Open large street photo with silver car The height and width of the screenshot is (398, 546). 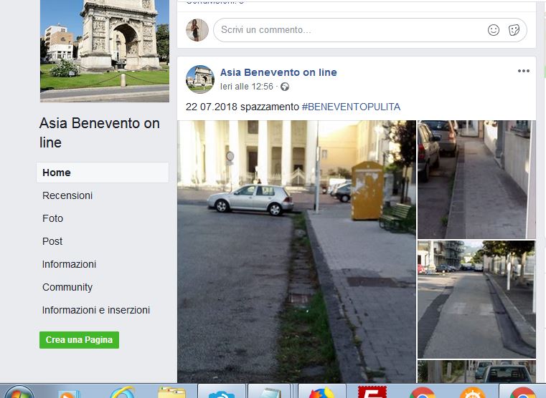(x=296, y=251)
